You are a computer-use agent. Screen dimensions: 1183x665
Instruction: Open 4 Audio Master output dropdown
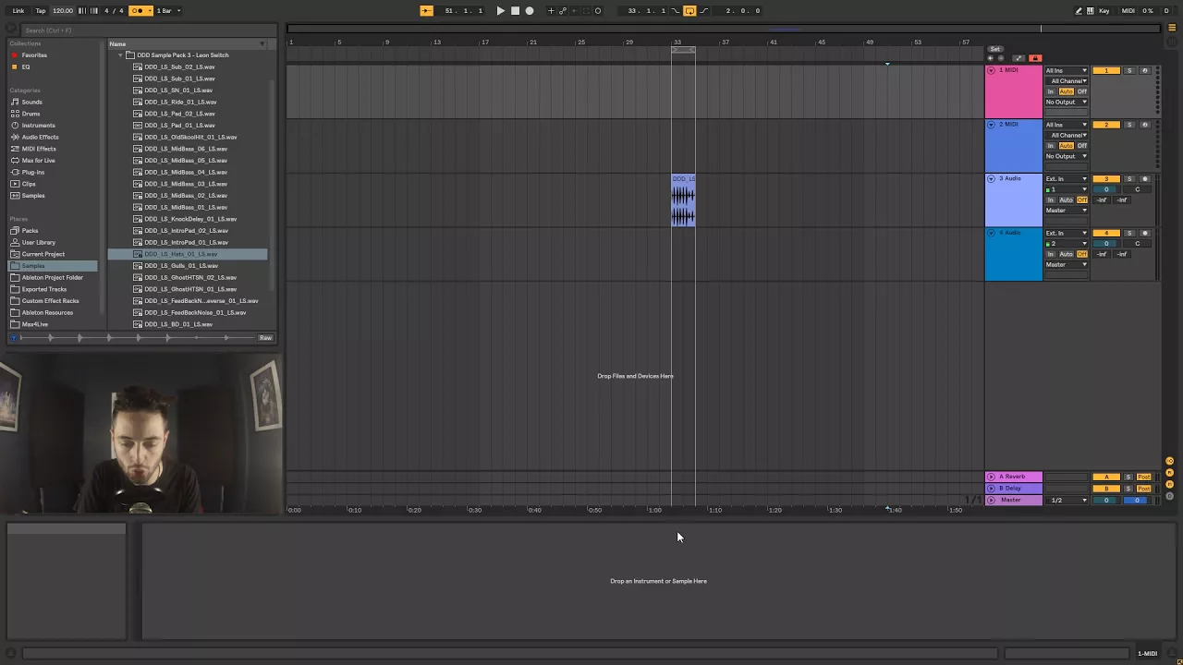[x=1067, y=264]
